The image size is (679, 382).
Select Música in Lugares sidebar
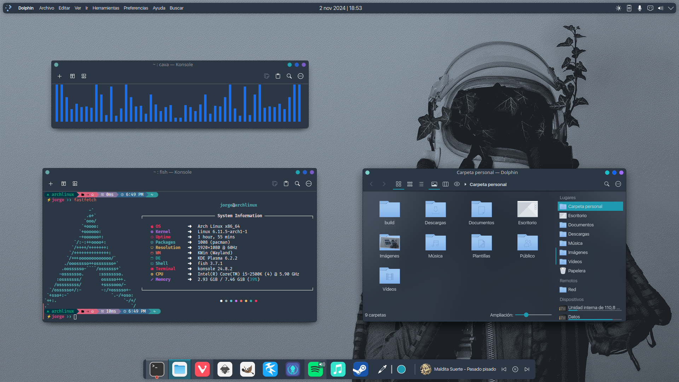[x=590, y=243]
